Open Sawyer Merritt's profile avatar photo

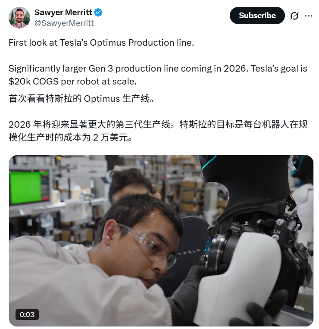tap(19, 18)
